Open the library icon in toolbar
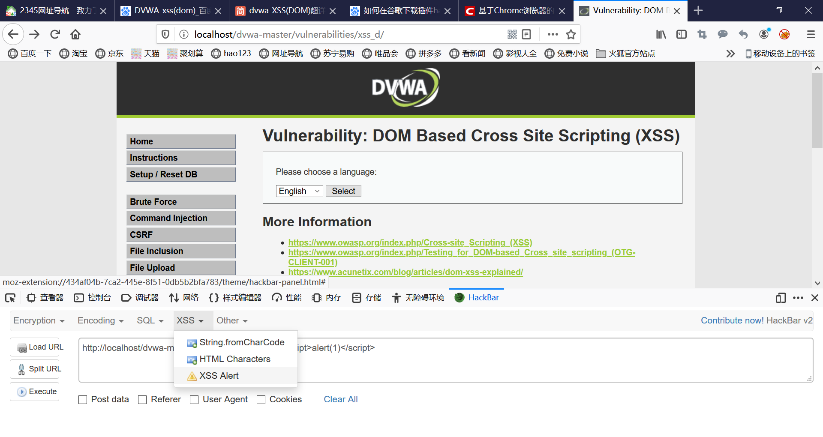This screenshot has width=823, height=437. click(x=661, y=34)
